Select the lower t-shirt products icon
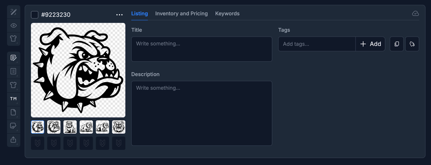 pos(13,85)
